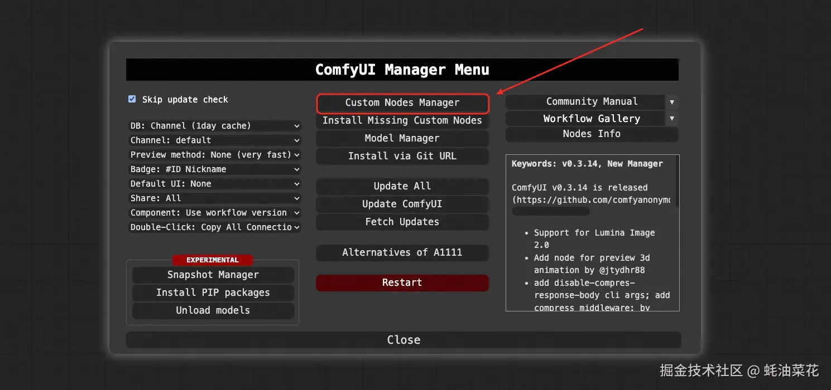Unload models from memory

(213, 310)
